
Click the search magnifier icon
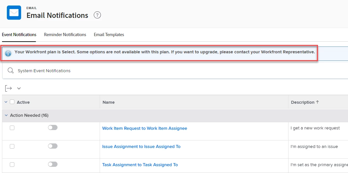point(11,71)
